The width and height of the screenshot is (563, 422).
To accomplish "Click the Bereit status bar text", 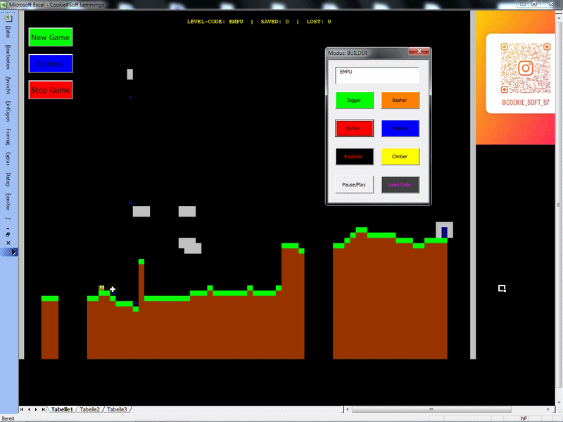I will tap(8, 418).
